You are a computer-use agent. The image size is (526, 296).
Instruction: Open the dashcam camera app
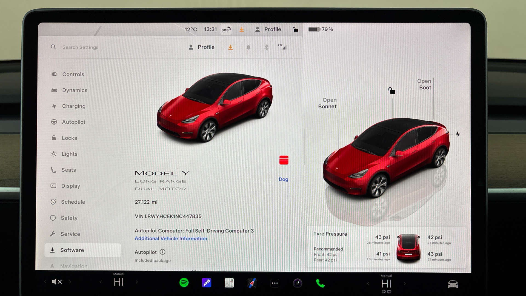point(297,283)
